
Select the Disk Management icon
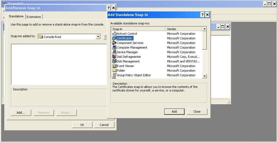coord(114,61)
